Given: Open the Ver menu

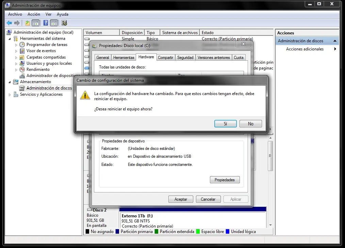Looking at the screenshot, I should (x=48, y=14).
